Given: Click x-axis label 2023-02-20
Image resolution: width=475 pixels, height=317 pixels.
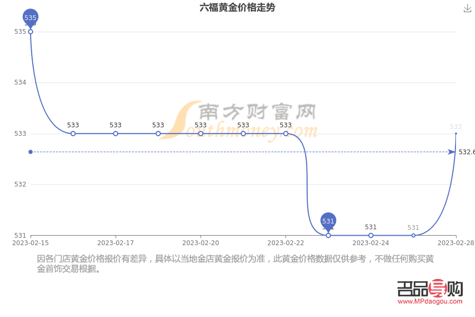Looking at the screenshot, I should (201, 243).
